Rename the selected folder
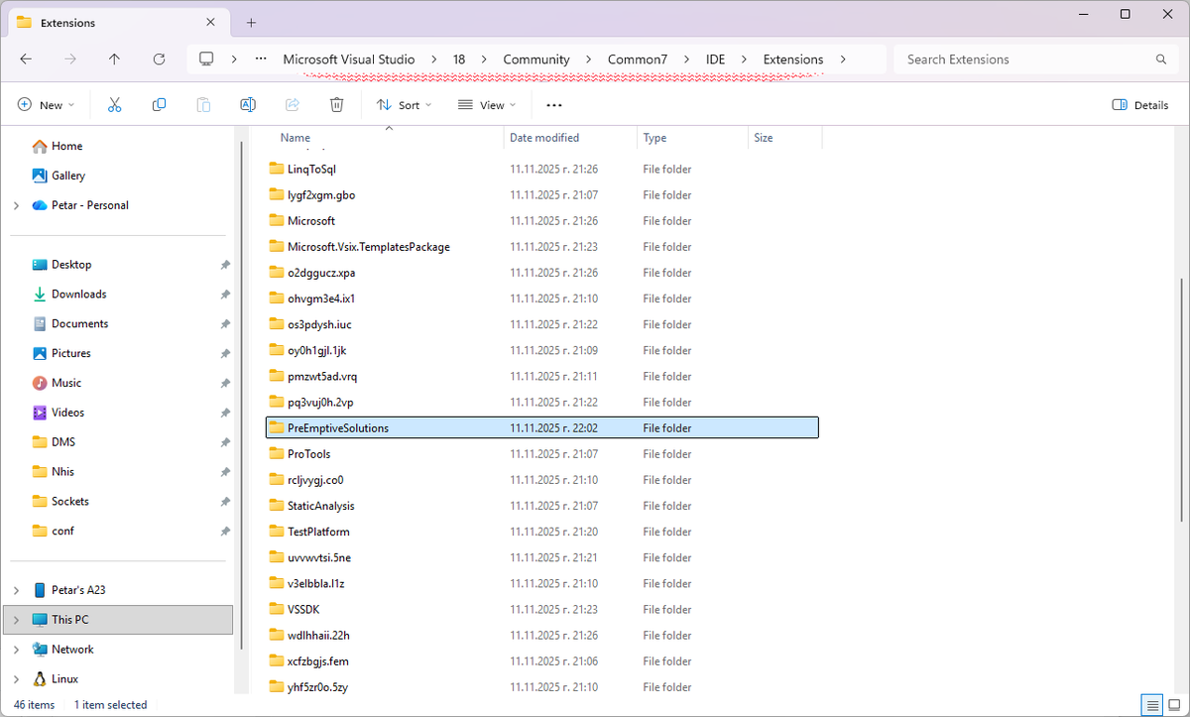The height and width of the screenshot is (717, 1190). pyautogui.click(x=247, y=104)
